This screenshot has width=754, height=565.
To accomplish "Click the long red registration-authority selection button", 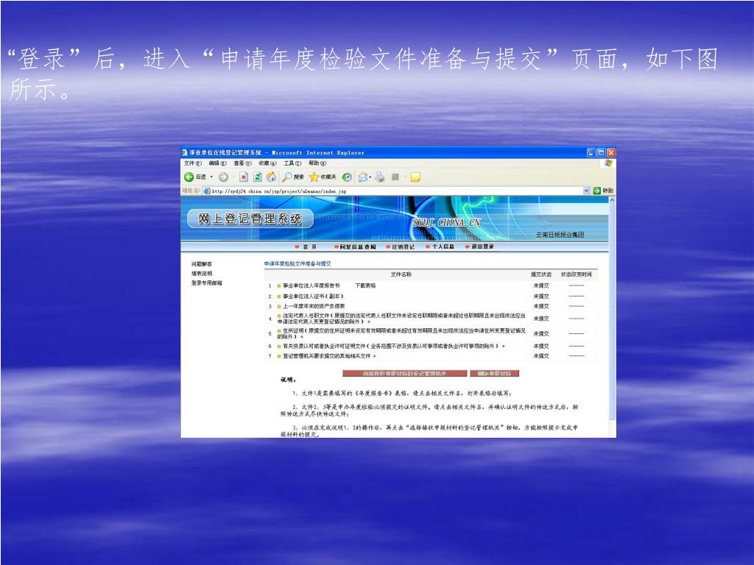I will (404, 373).
